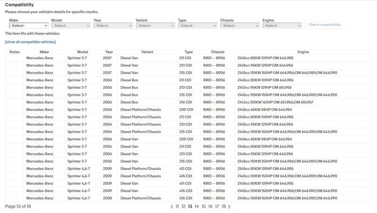Click the Compatibility heading
The width and height of the screenshot is (377, 213).
[x=19, y=4]
